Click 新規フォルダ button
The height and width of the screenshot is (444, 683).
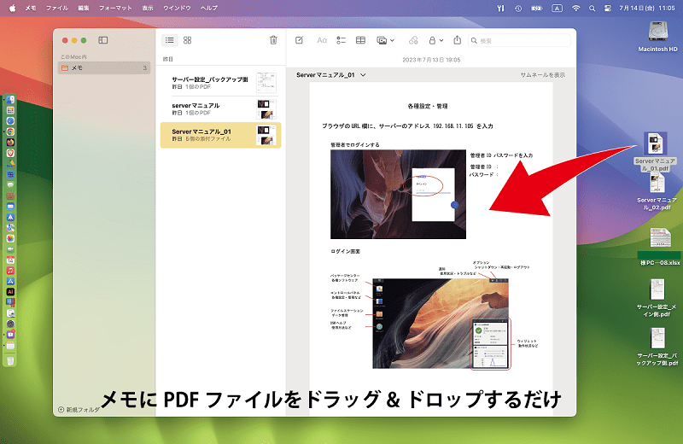(79, 410)
